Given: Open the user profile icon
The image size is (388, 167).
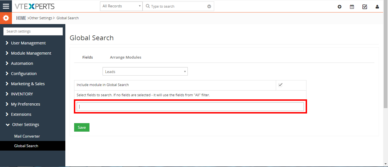Looking at the screenshot, I should pos(377,7).
